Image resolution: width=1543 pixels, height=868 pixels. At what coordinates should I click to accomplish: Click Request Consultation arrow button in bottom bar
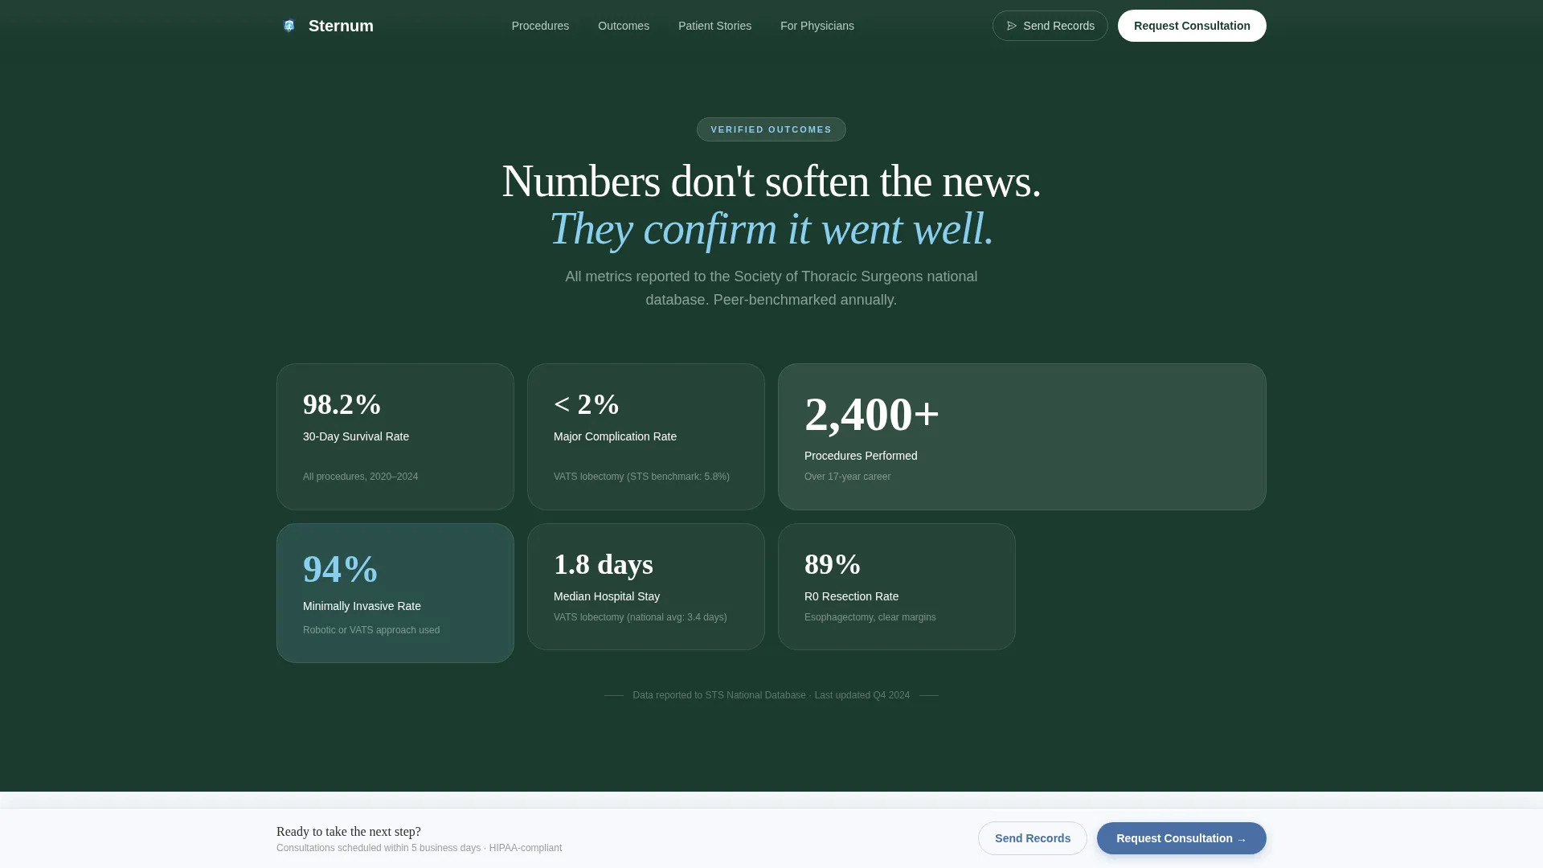1181,838
